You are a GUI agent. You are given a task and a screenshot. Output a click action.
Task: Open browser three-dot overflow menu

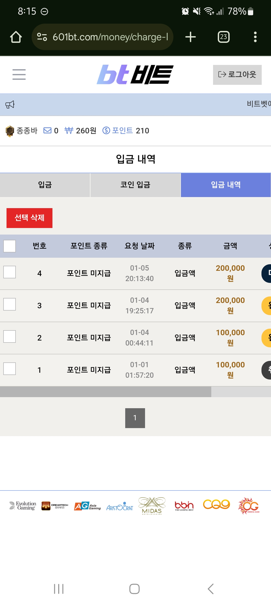pyautogui.click(x=255, y=37)
